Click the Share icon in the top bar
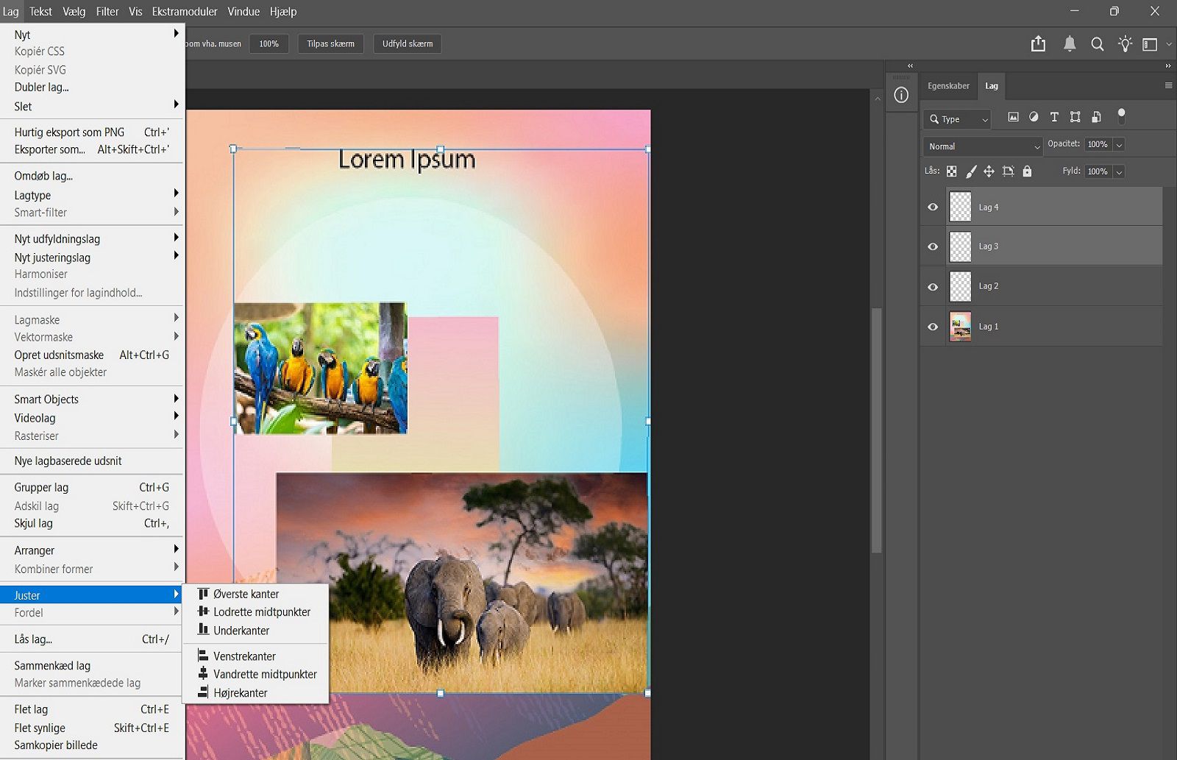Screen dimensions: 1177x760 point(1038,44)
